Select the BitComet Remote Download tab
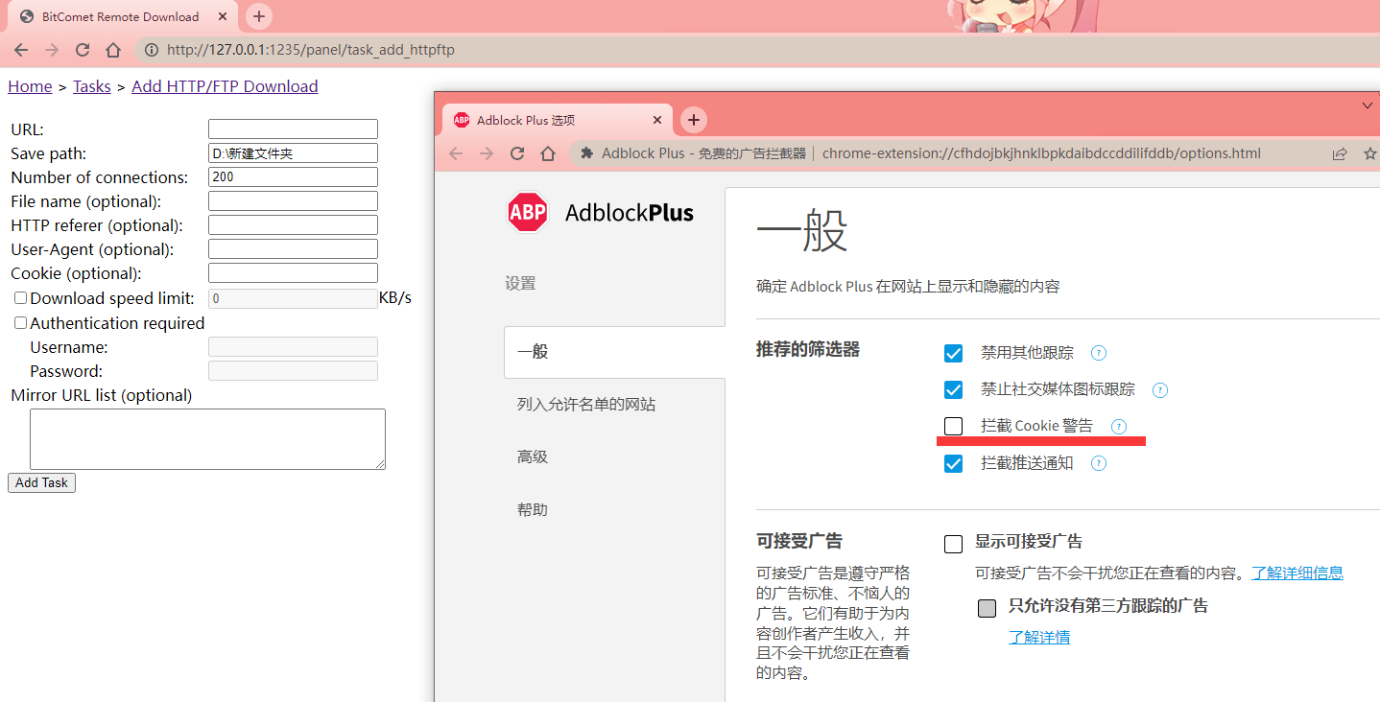This screenshot has width=1380, height=702. click(x=122, y=16)
